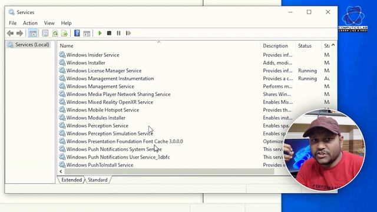Click the Export List toolbar icon
Viewport: 377px width, 212px height.
64,33
